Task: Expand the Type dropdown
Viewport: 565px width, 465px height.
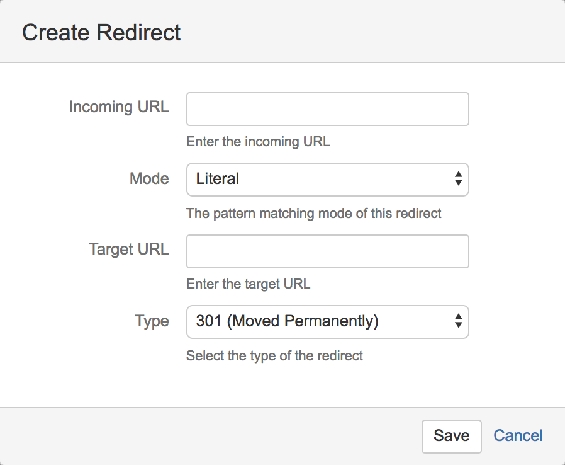Action: point(327,322)
